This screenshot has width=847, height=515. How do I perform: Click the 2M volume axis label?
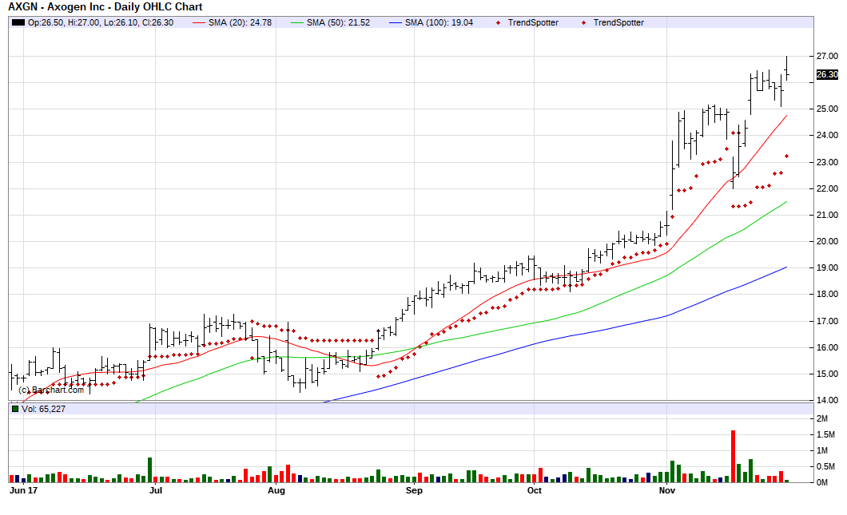822,419
